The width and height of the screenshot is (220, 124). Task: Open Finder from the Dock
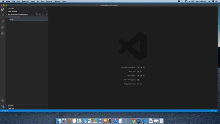tap(59, 121)
